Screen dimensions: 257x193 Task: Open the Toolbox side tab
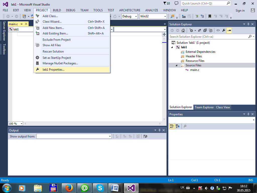(4, 49)
